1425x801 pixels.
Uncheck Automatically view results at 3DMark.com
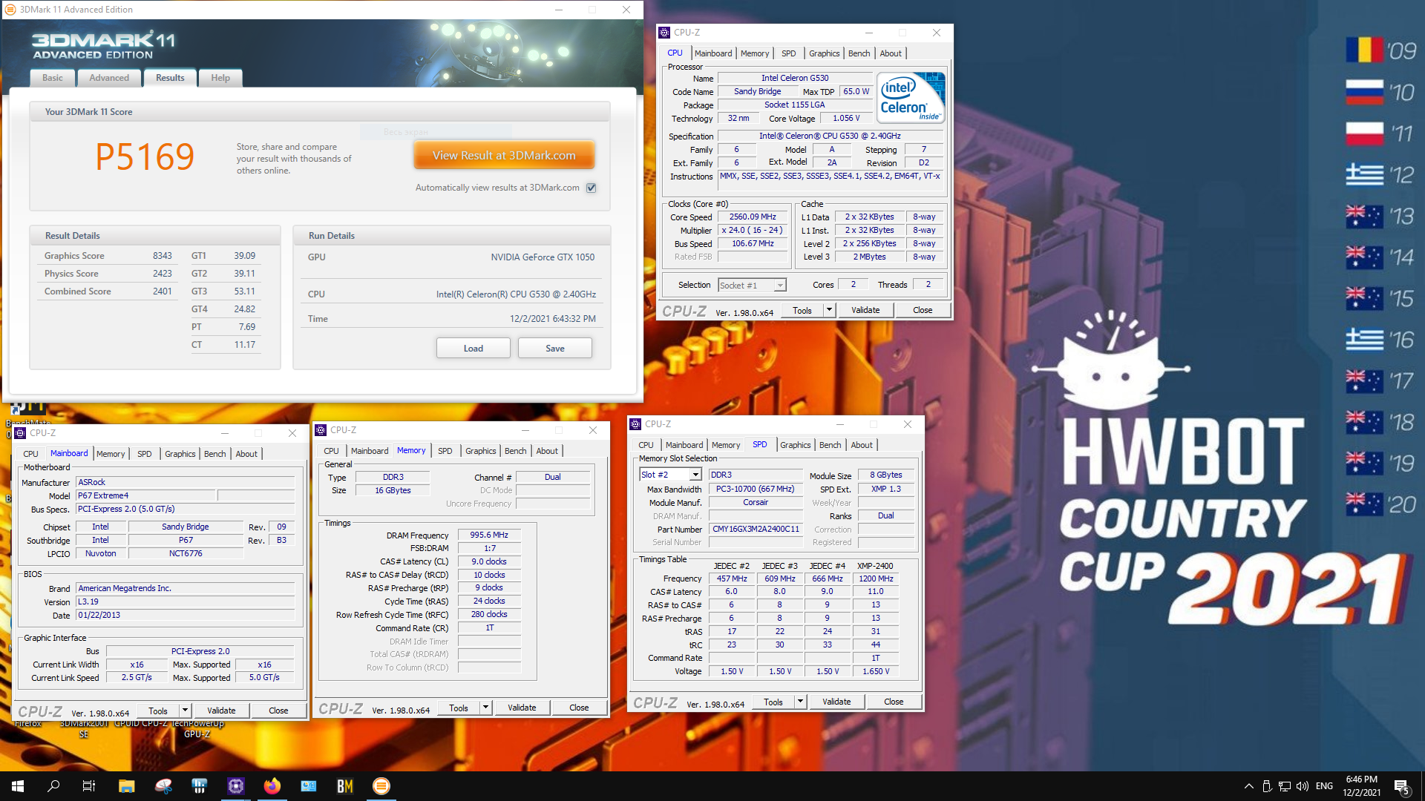click(592, 188)
